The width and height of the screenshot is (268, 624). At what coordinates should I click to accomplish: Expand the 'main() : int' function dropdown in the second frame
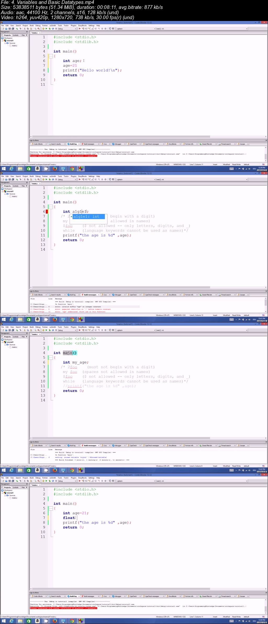(246, 180)
